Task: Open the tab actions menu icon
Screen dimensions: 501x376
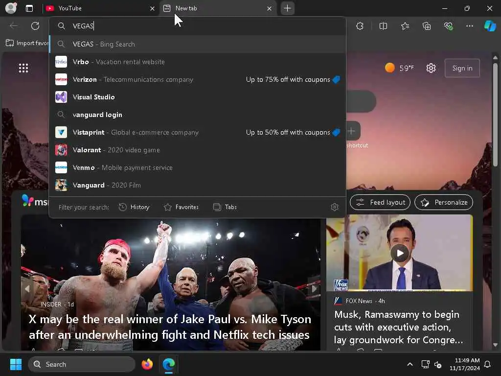Action: [x=29, y=8]
